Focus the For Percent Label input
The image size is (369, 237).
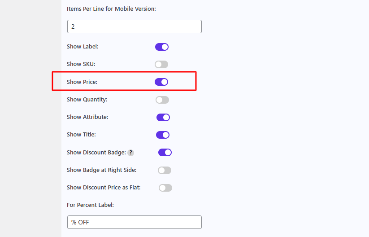click(135, 222)
